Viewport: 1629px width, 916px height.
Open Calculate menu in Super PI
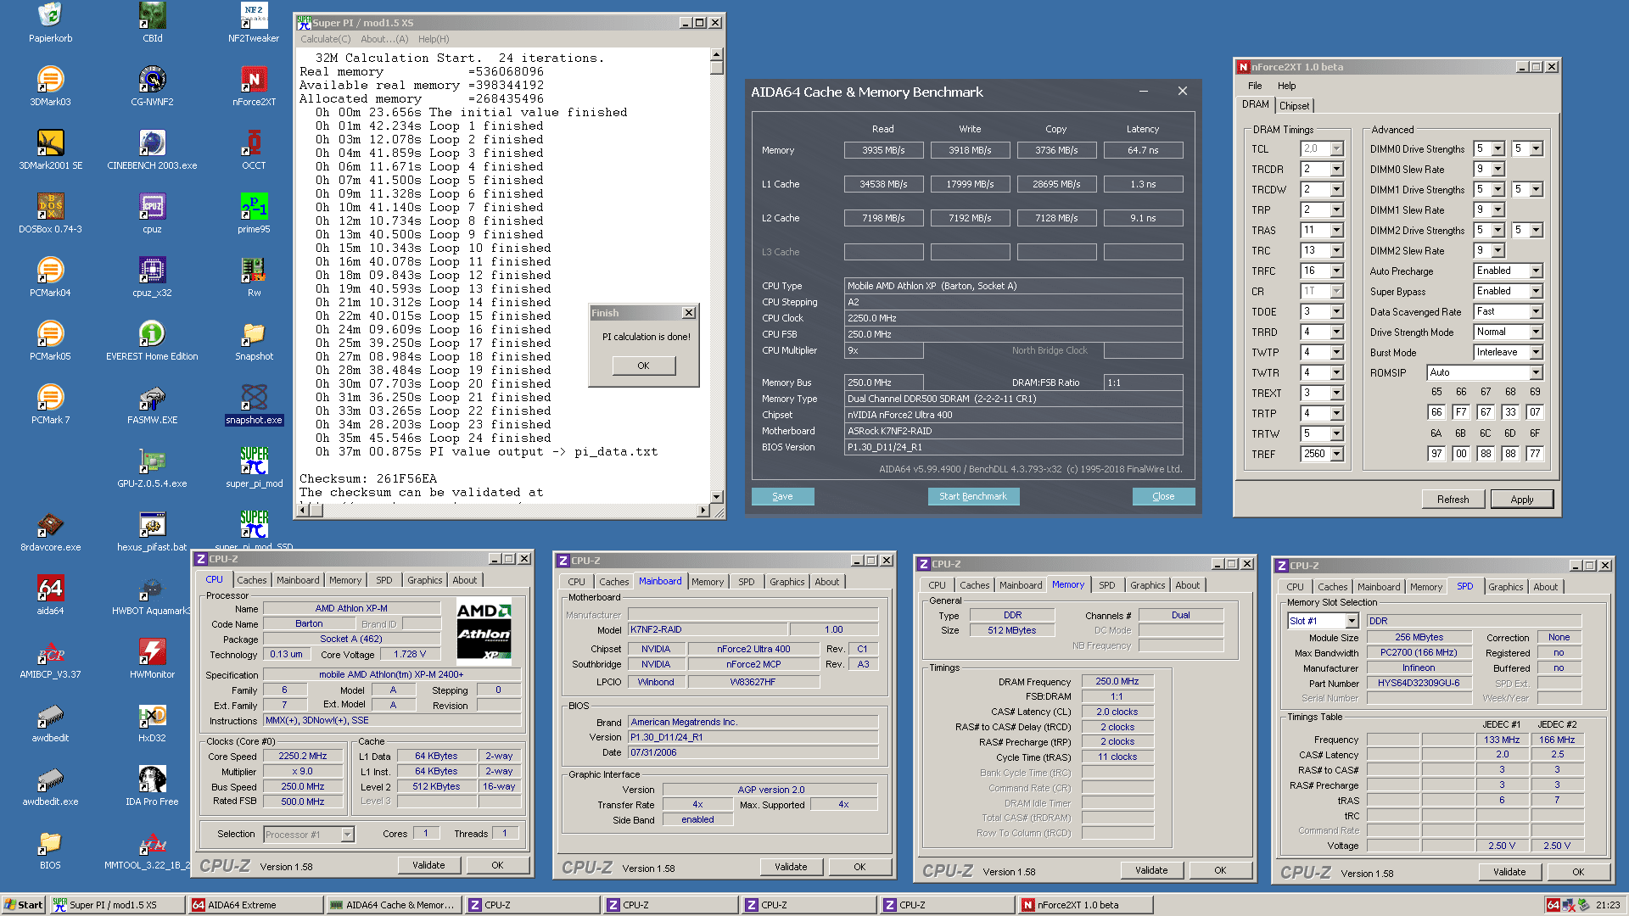(326, 39)
